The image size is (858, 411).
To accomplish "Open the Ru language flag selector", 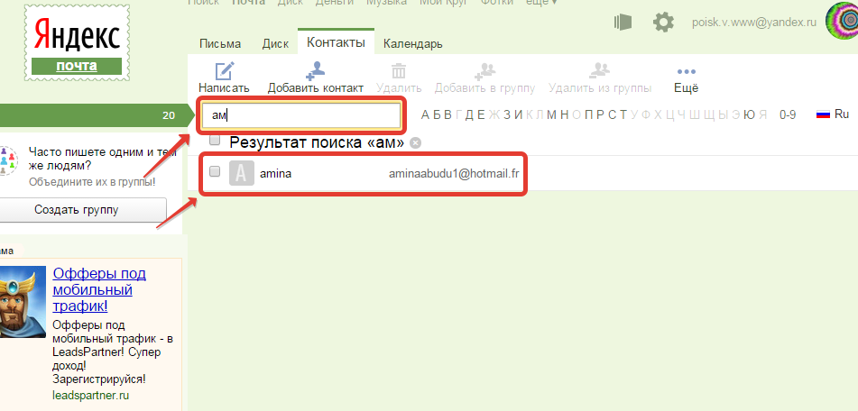I will pyautogui.click(x=832, y=114).
